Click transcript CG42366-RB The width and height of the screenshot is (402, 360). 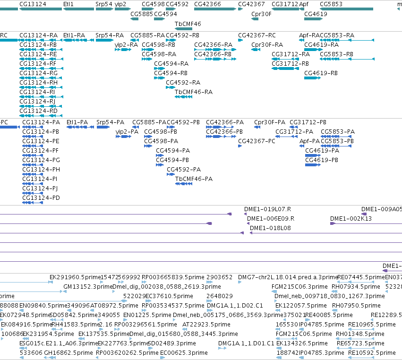(213, 54)
